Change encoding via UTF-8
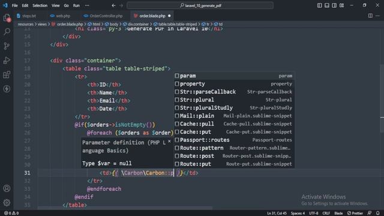 tap(313, 214)
